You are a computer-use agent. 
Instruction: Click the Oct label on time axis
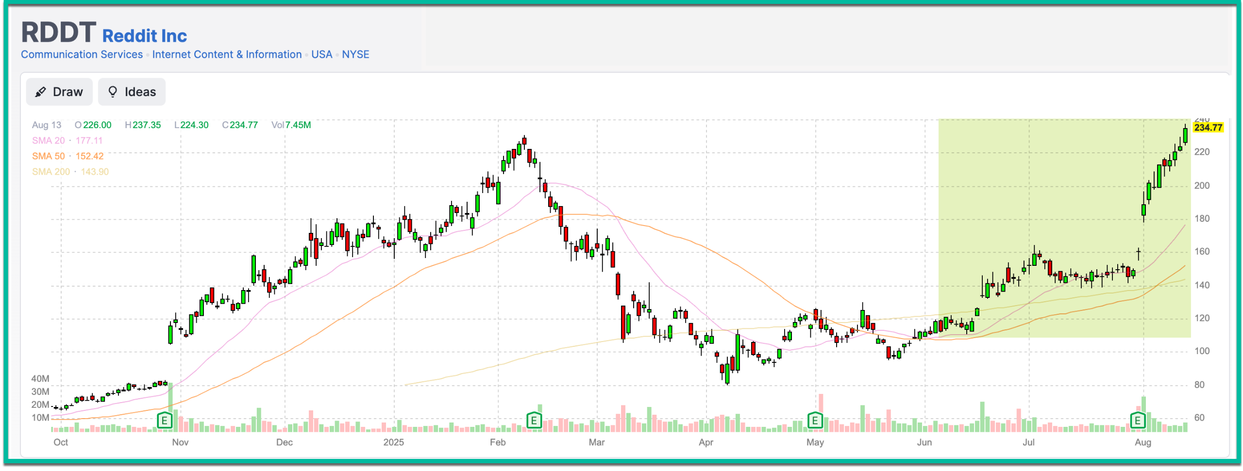pyautogui.click(x=61, y=442)
